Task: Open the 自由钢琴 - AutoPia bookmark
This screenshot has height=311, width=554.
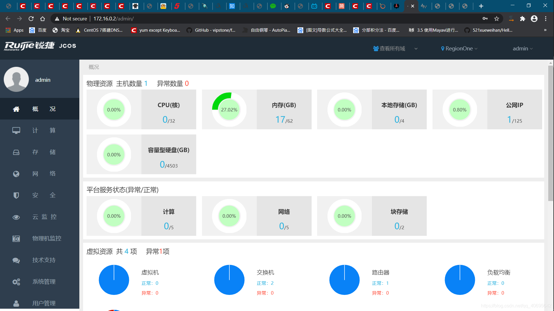Action: click(x=266, y=30)
